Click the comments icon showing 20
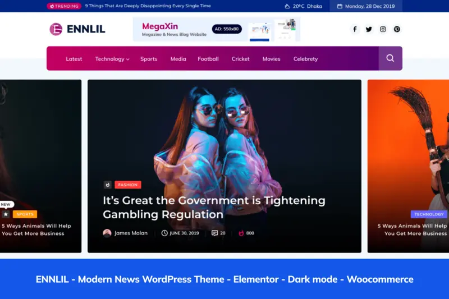Screen dimensions: 449x299 [214, 233]
